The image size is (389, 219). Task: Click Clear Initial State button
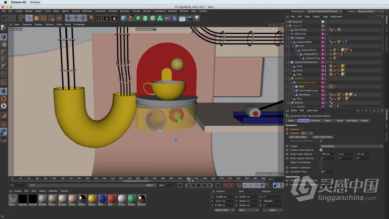point(322,137)
